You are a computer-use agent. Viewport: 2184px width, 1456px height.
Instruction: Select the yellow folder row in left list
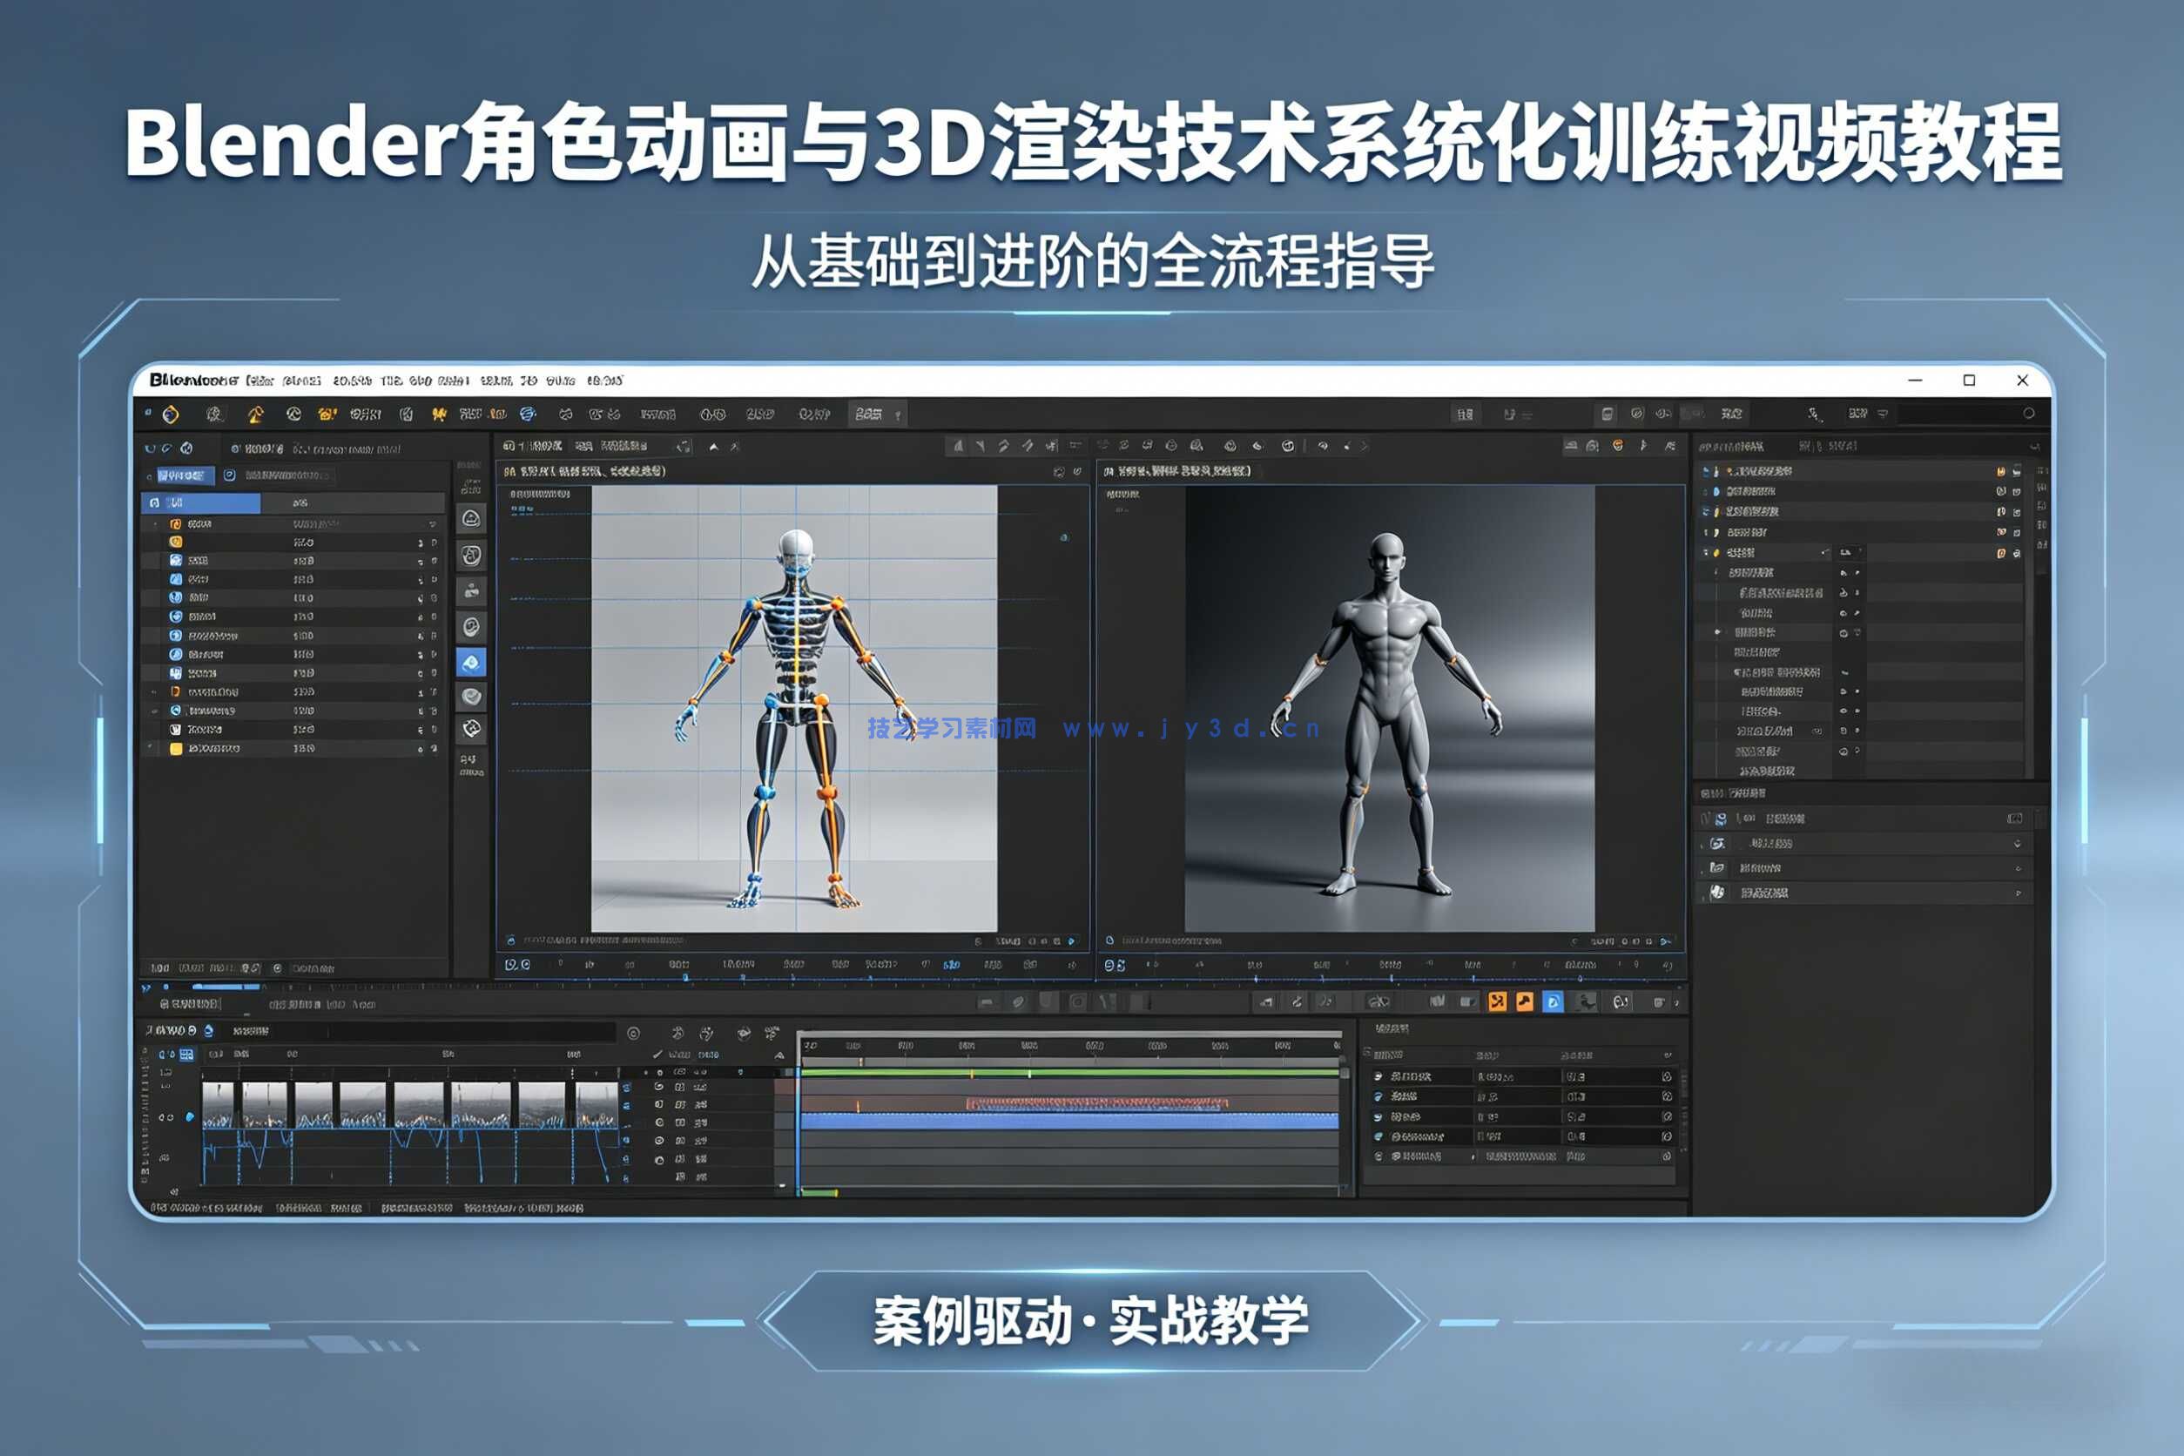coord(293,748)
